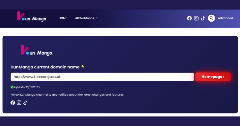Click the Kun Manga logo inside the card

point(36,51)
